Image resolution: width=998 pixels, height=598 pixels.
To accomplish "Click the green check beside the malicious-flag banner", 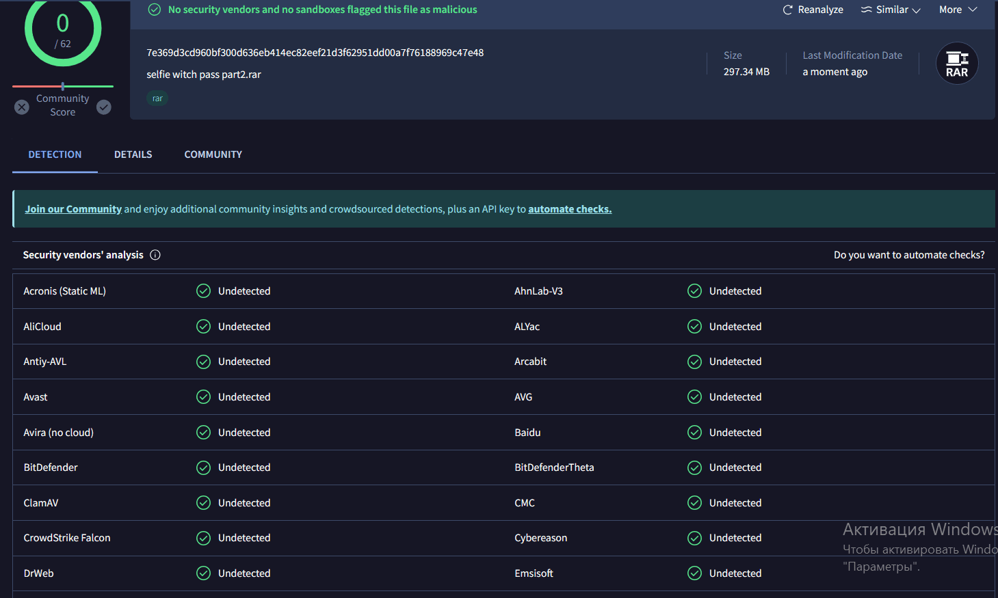I will click(x=154, y=10).
